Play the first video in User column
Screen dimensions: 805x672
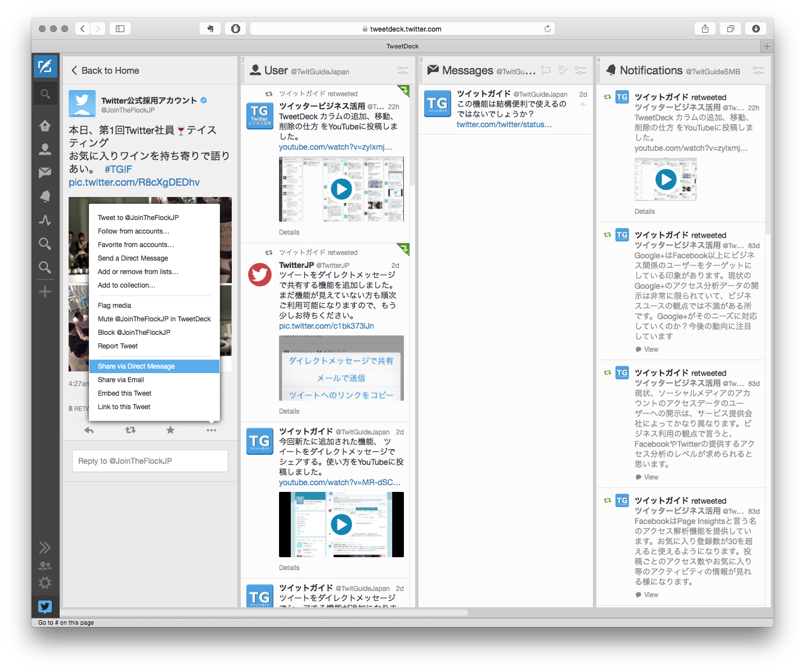341,189
